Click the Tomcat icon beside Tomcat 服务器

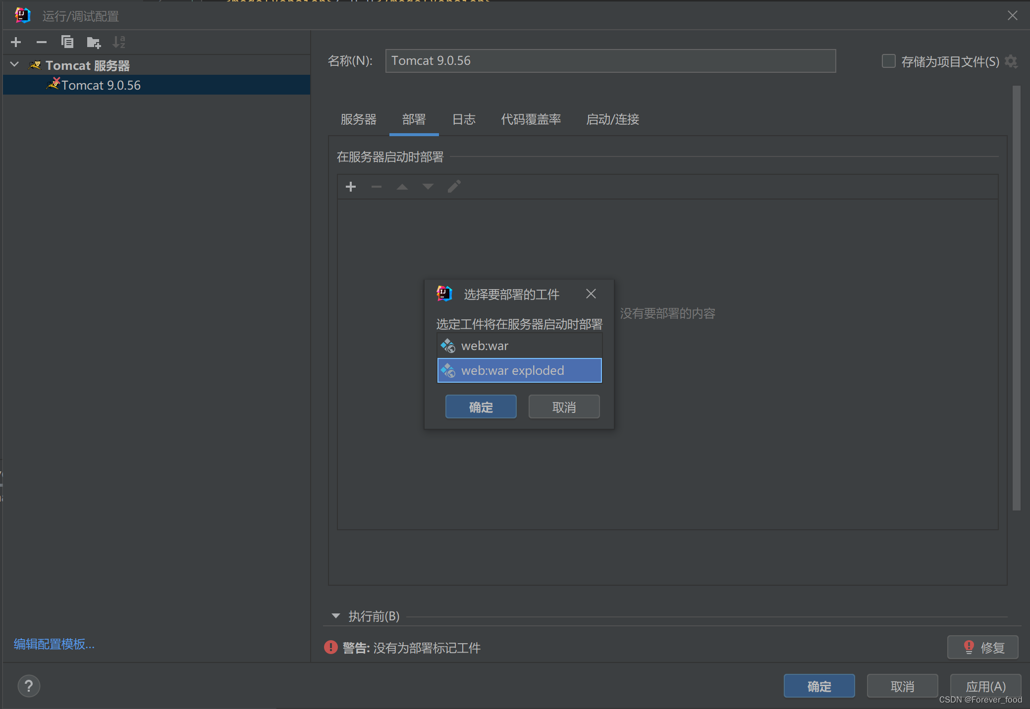click(x=35, y=65)
